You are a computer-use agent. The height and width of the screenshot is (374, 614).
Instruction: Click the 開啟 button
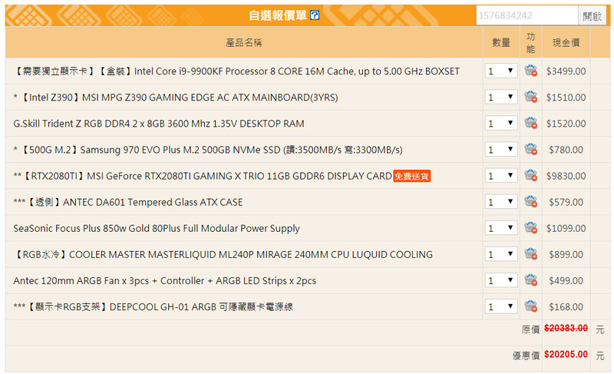pos(592,15)
